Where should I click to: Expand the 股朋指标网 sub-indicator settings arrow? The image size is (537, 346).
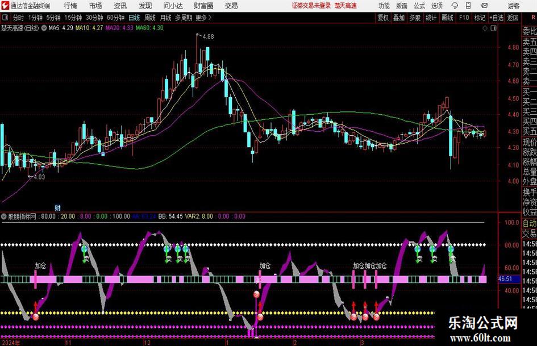(4, 216)
